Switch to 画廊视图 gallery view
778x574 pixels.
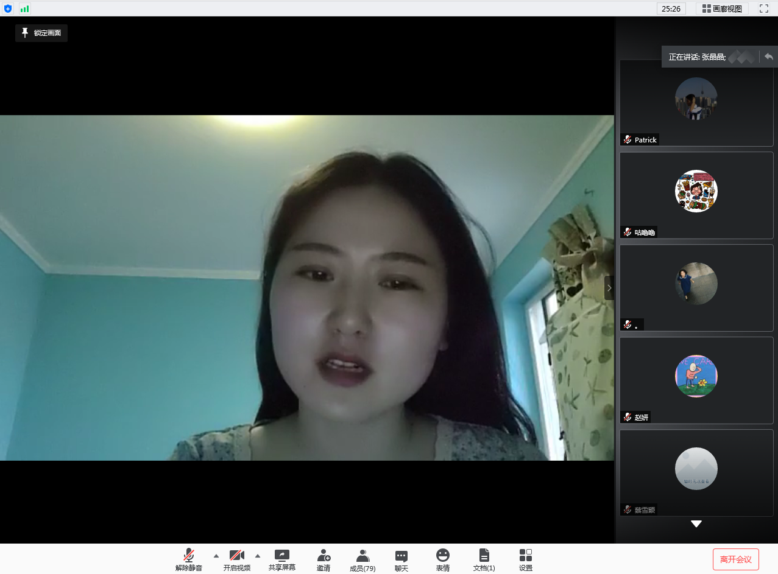click(722, 9)
